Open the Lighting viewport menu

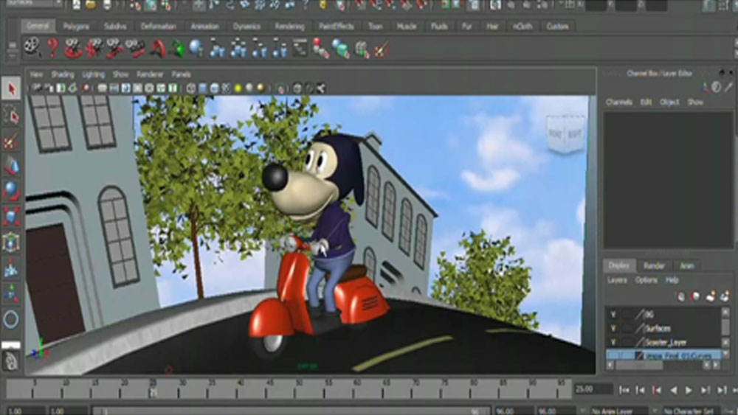pos(93,74)
